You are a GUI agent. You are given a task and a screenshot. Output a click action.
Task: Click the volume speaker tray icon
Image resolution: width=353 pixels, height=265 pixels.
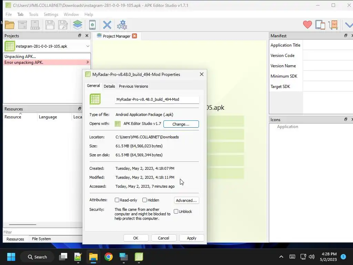click(x=312, y=257)
